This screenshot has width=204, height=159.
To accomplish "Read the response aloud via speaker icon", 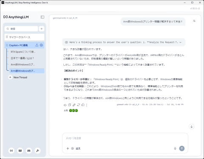I will (65, 105).
